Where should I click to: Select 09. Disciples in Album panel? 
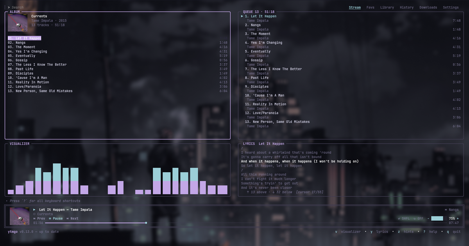pyautogui.click(x=117, y=73)
